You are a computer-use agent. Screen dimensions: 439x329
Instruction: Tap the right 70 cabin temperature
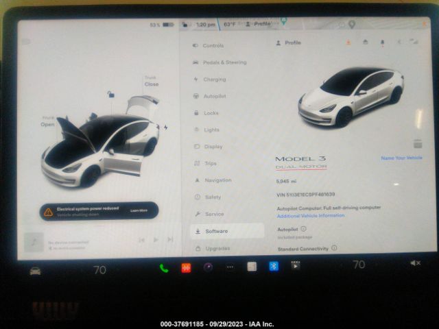pyautogui.click(x=359, y=265)
